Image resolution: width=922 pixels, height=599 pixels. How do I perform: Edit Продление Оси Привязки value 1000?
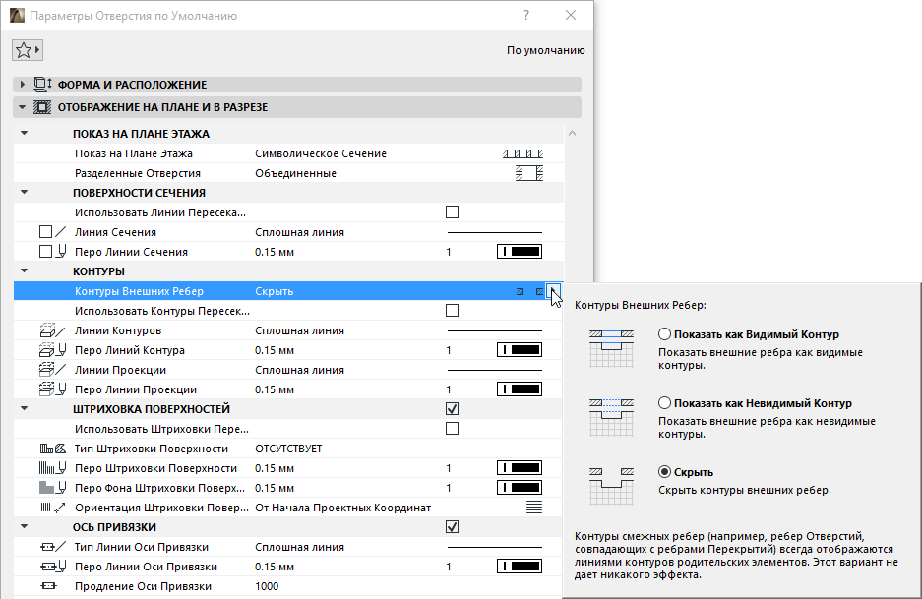pos(267,586)
